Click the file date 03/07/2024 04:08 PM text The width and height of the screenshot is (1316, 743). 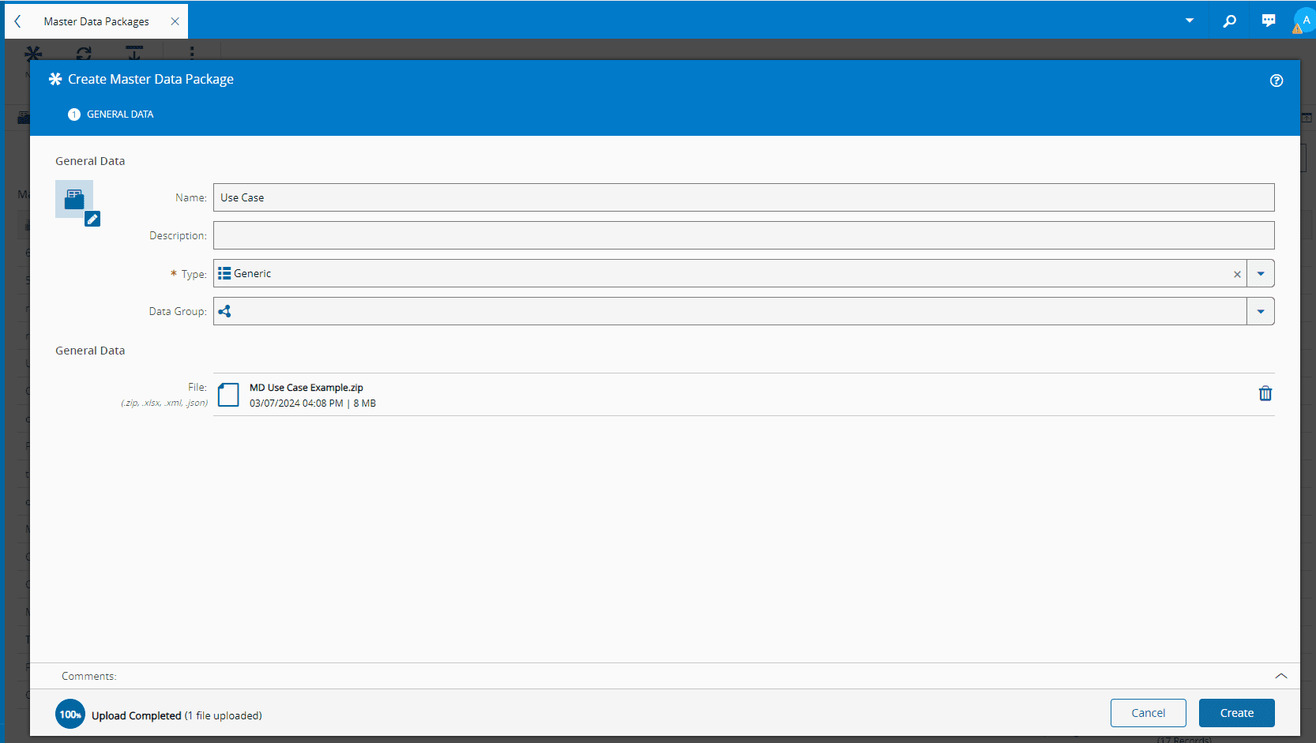point(296,403)
